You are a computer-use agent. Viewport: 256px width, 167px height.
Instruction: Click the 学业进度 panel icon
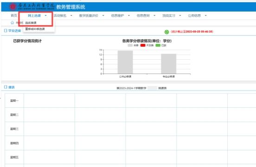coord(6,31)
